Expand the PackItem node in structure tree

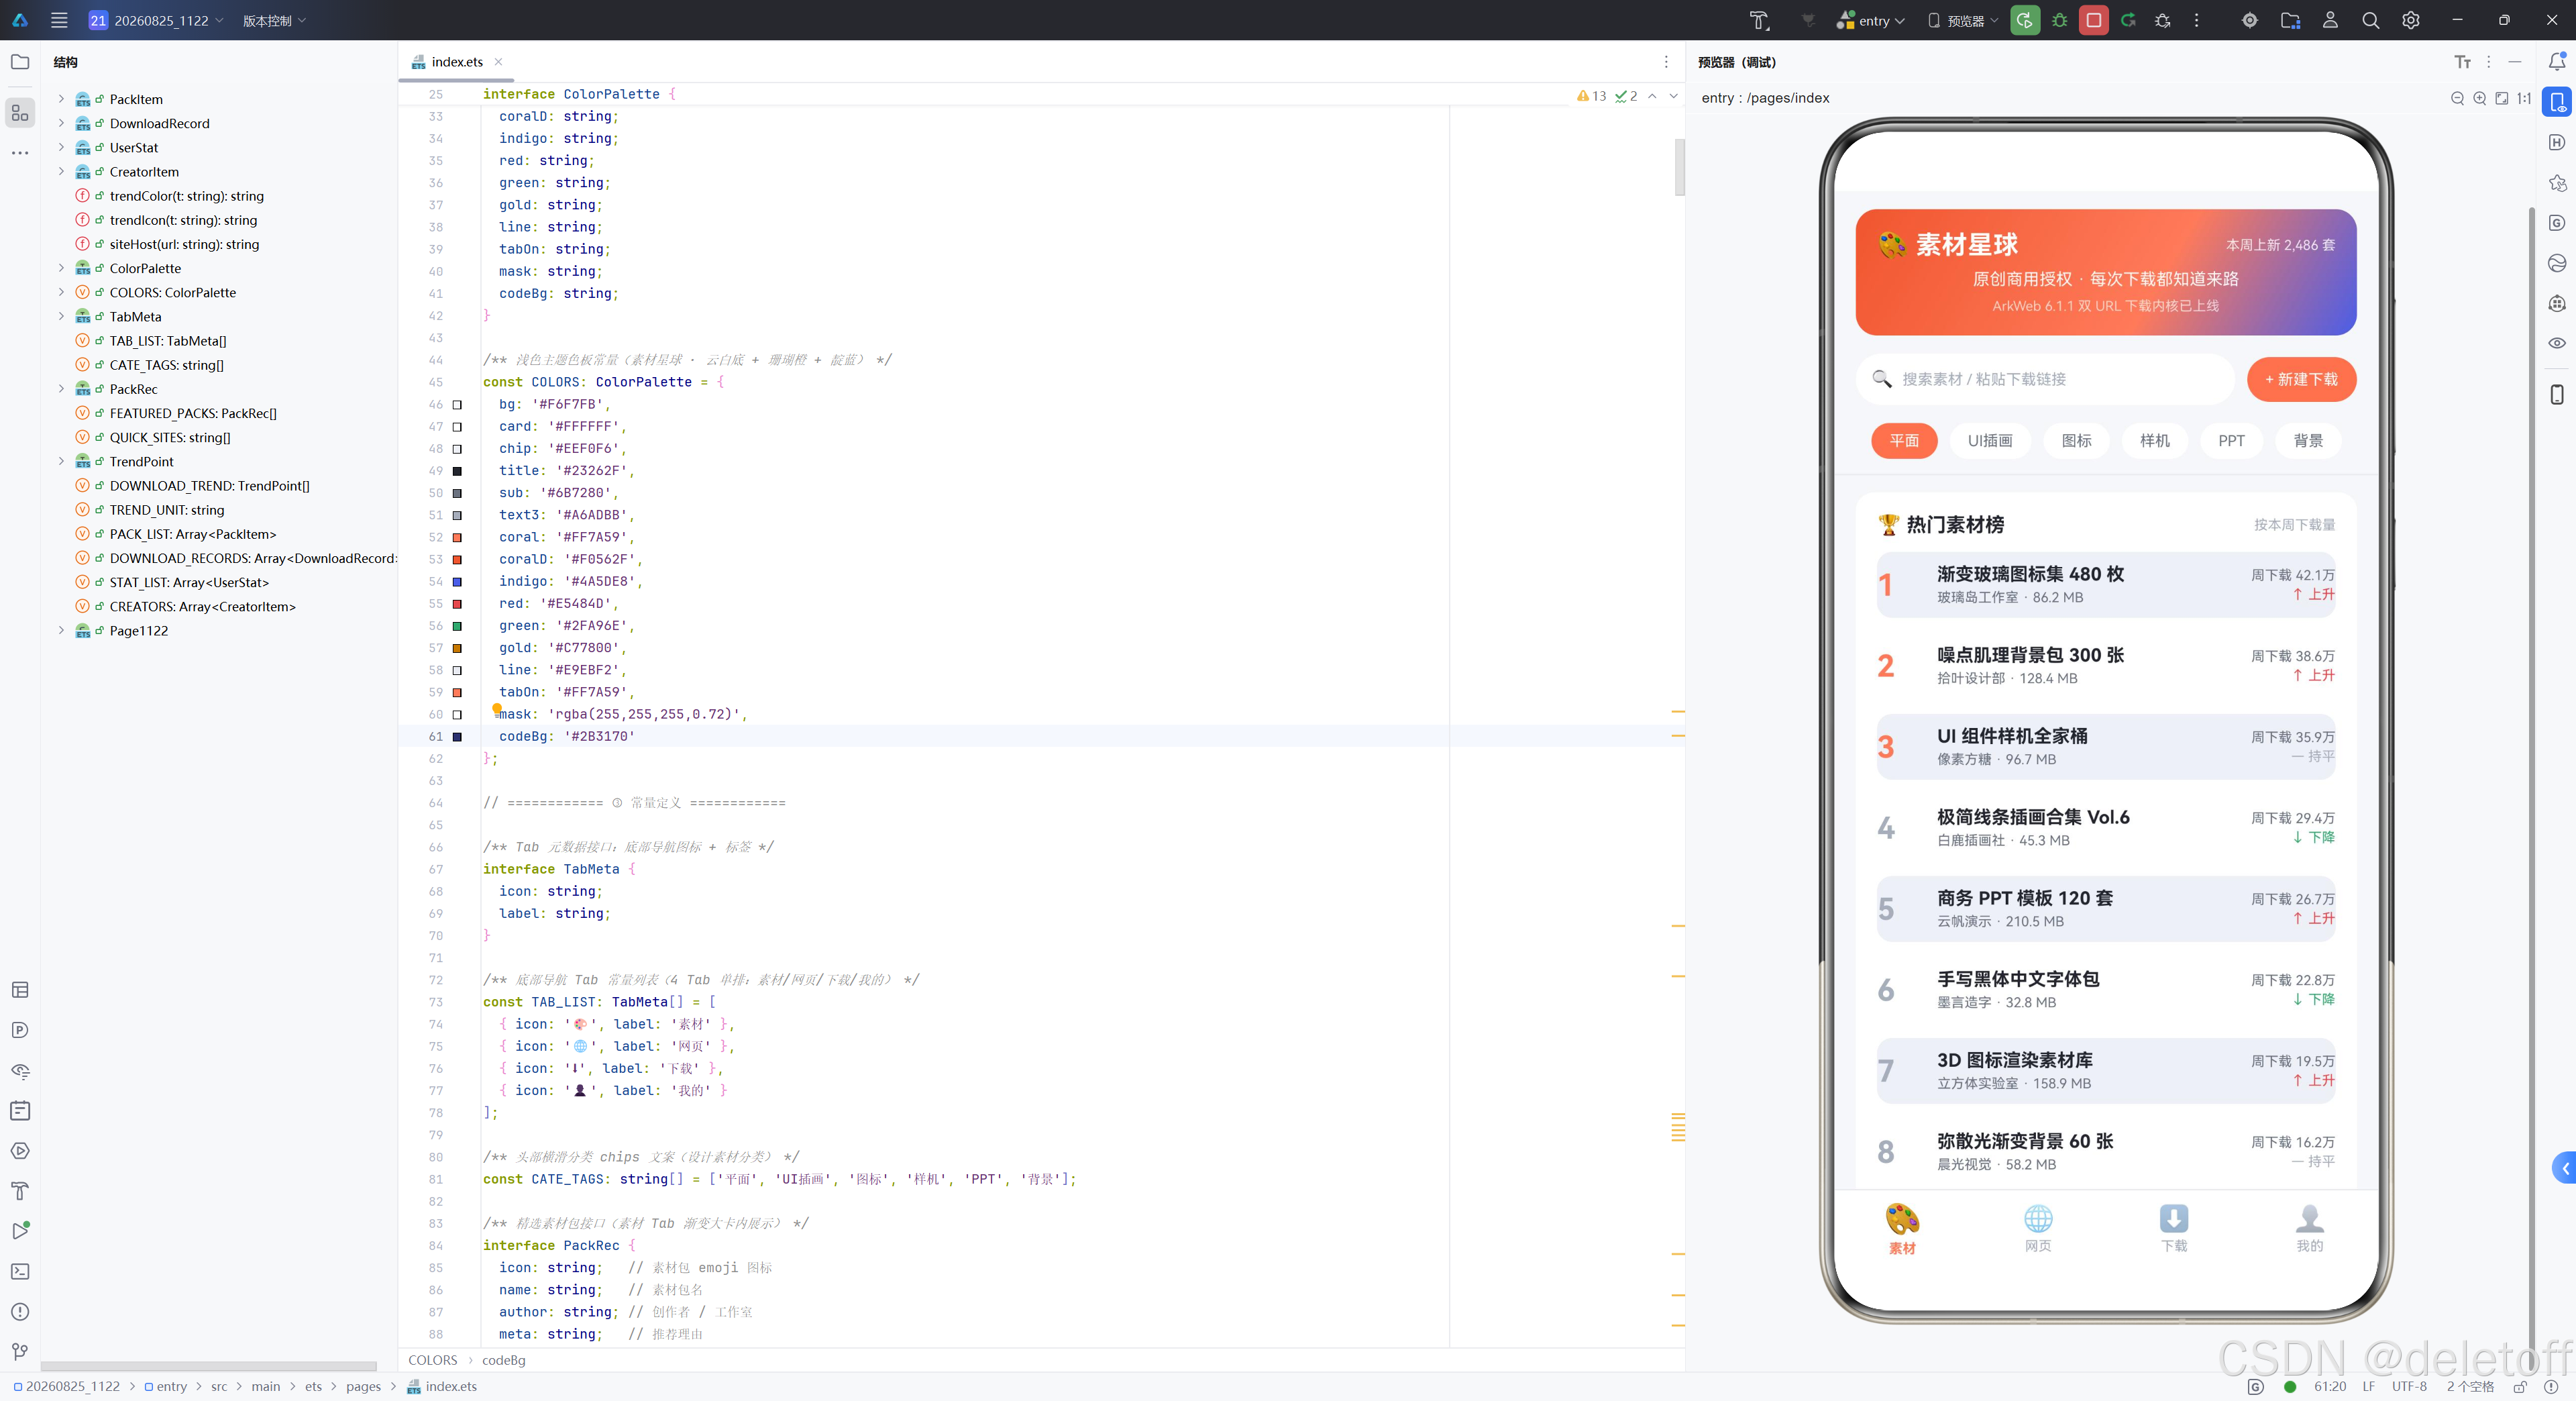pyautogui.click(x=61, y=99)
